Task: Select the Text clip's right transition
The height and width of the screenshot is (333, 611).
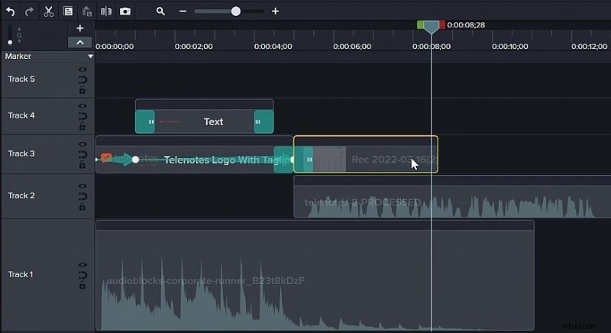Action: 263,122
